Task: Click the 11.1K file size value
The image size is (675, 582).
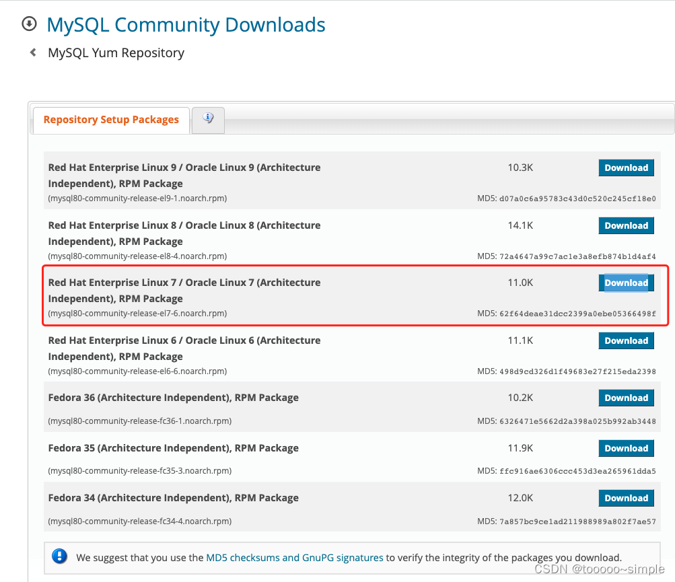Action: (x=520, y=340)
